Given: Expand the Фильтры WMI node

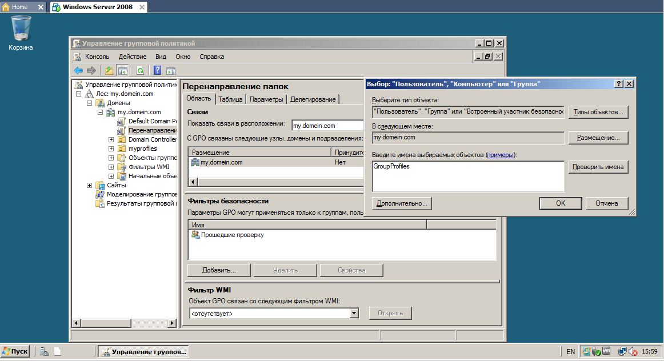Looking at the screenshot, I should tap(111, 167).
